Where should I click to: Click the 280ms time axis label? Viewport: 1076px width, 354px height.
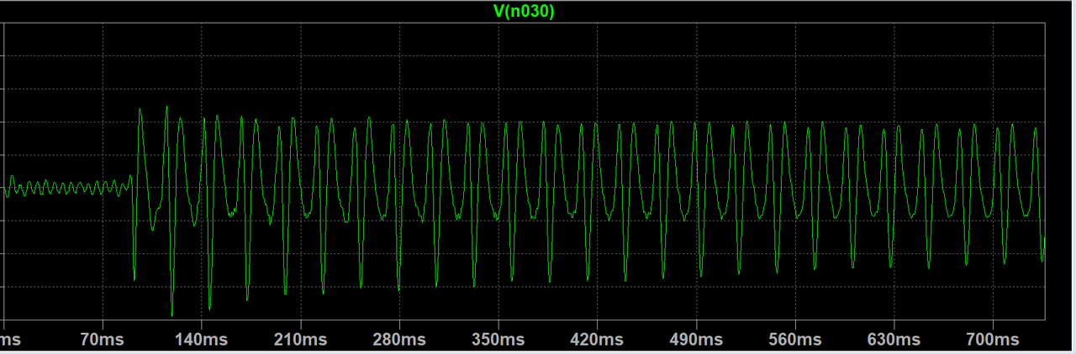[x=399, y=340]
